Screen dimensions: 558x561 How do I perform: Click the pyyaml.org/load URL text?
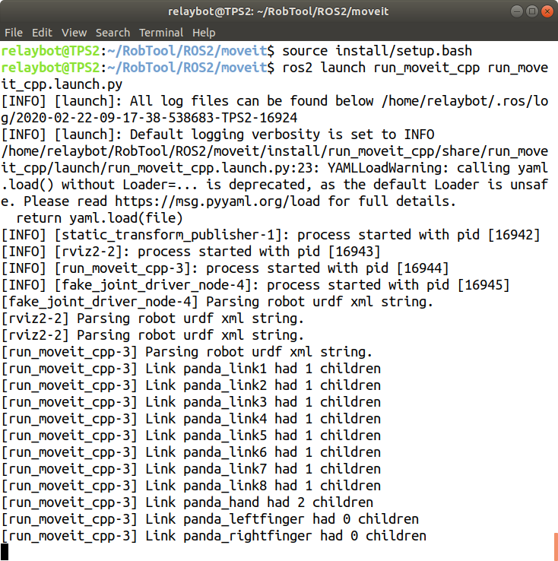(217, 201)
